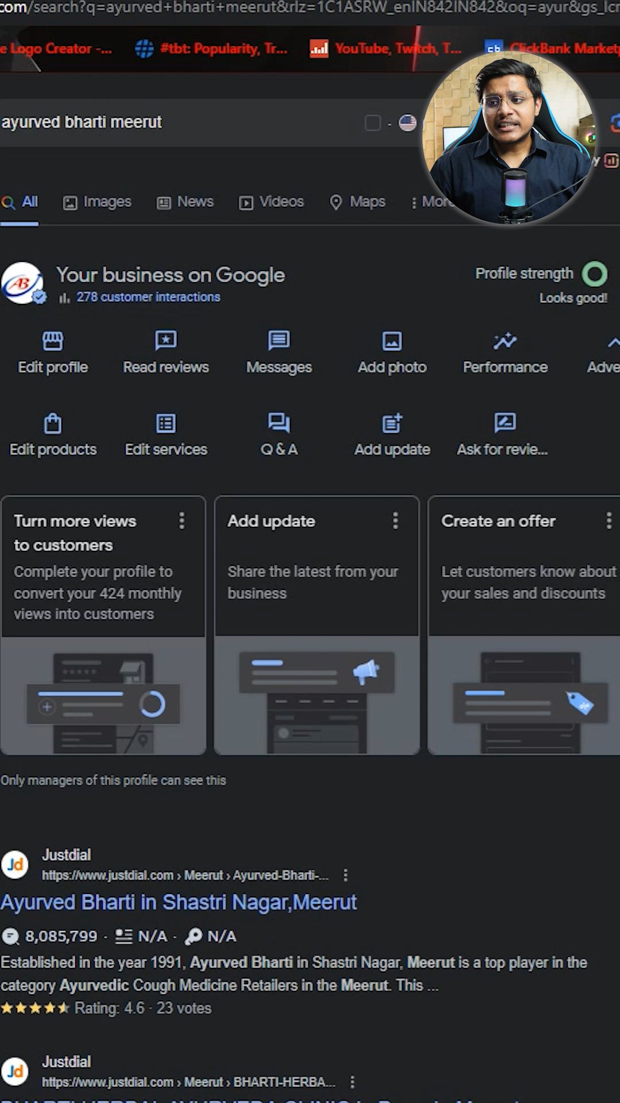Click 'Only managers of this profile can see this'
The image size is (620, 1103).
[113, 780]
